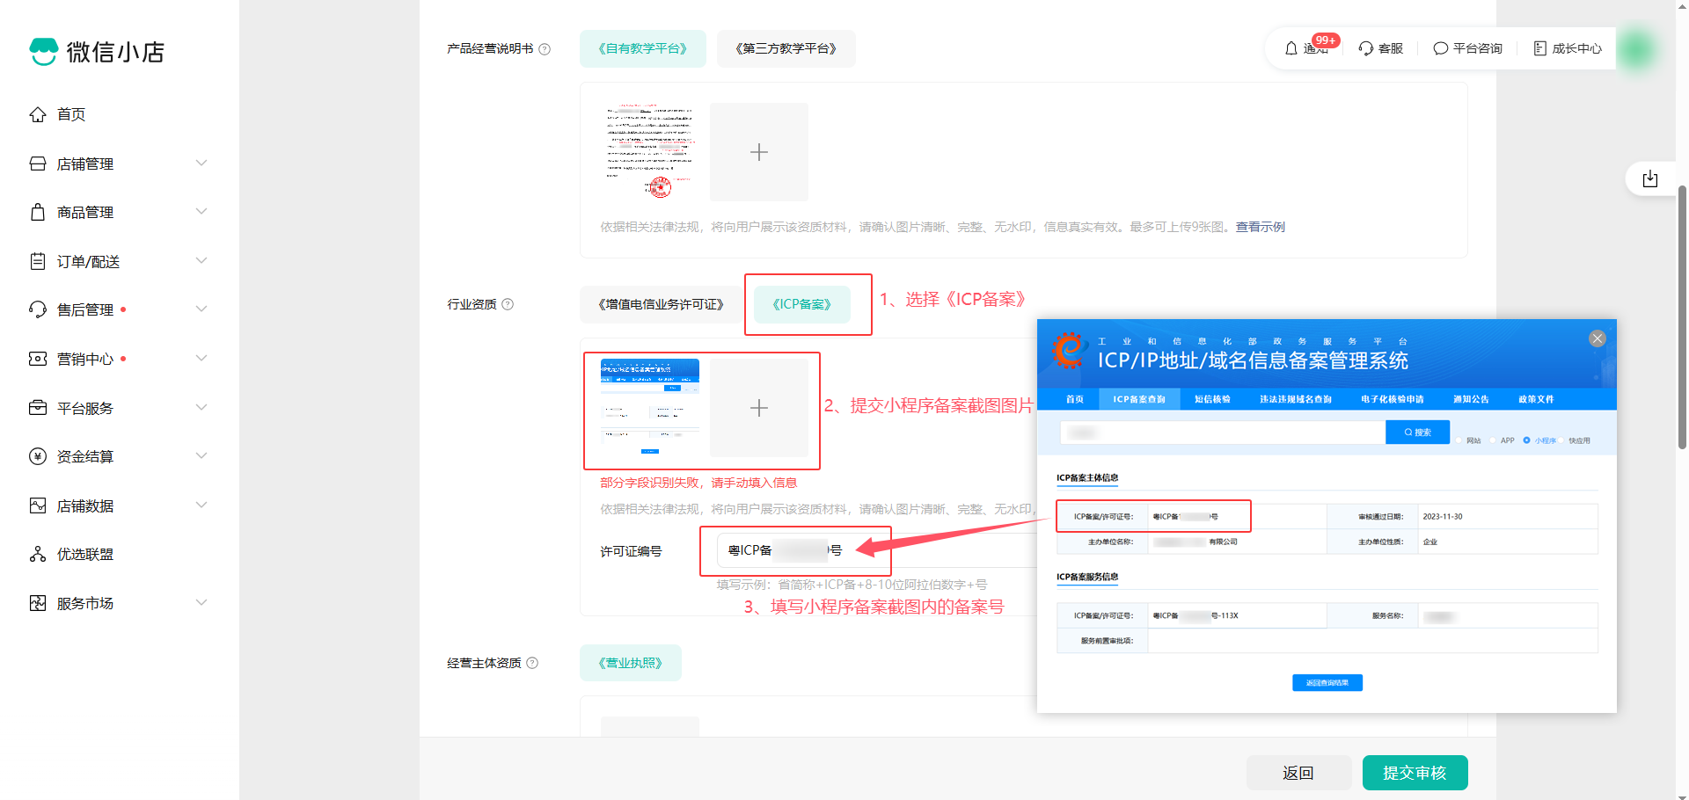Viewport: 1689px width, 800px height.
Task: Click help icon beside 经营主体资质
Action: tap(532, 663)
